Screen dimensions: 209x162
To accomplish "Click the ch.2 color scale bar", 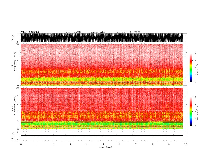I will click(x=191, y=111).
